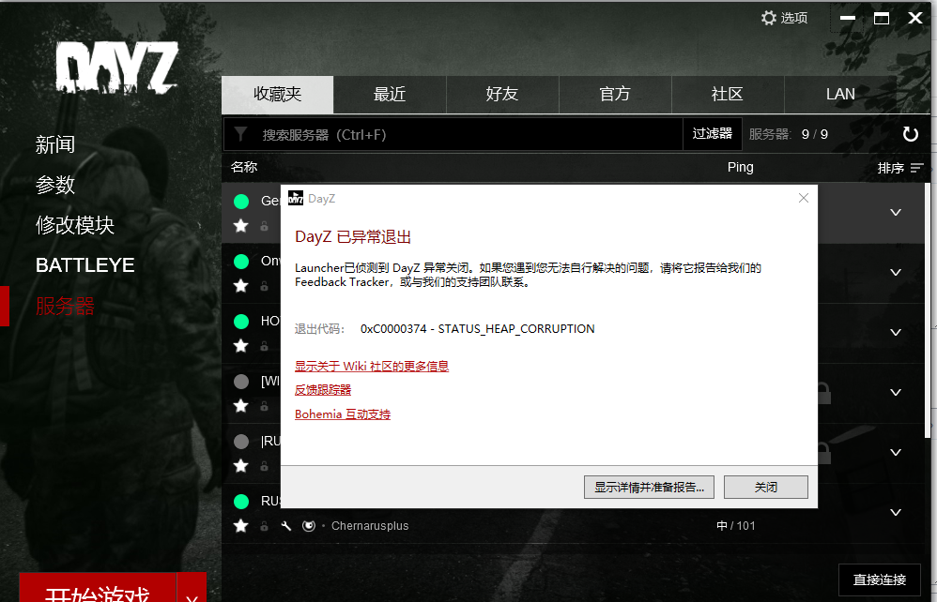Image resolution: width=937 pixels, height=602 pixels.
Task: Sort servers by the 名称 column header
Action: (x=244, y=168)
